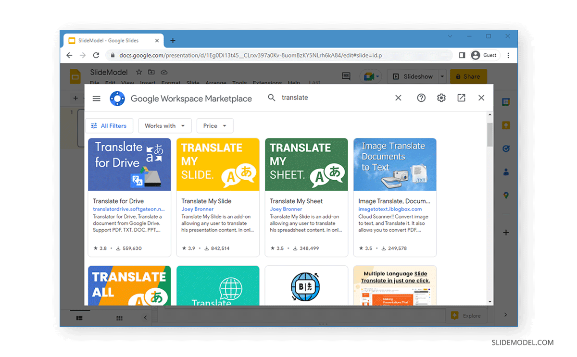The image size is (577, 357).
Task: Click the Google Slides home logo
Action: [75, 77]
